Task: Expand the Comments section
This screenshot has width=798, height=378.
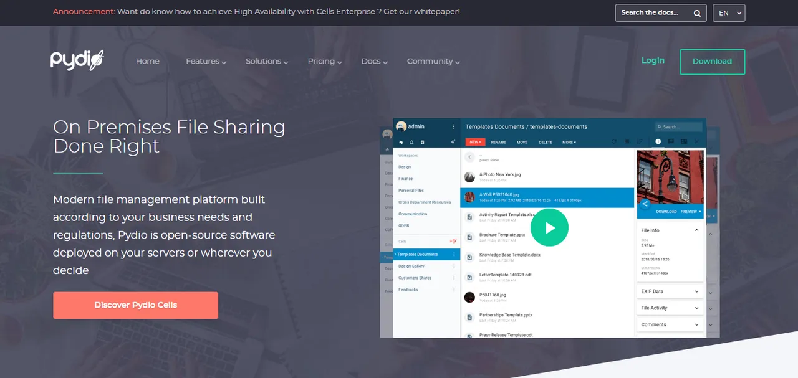Action: [x=696, y=324]
